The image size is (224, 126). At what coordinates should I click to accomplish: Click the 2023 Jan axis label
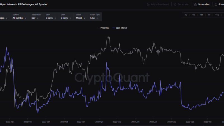pyautogui.click(x=46, y=122)
